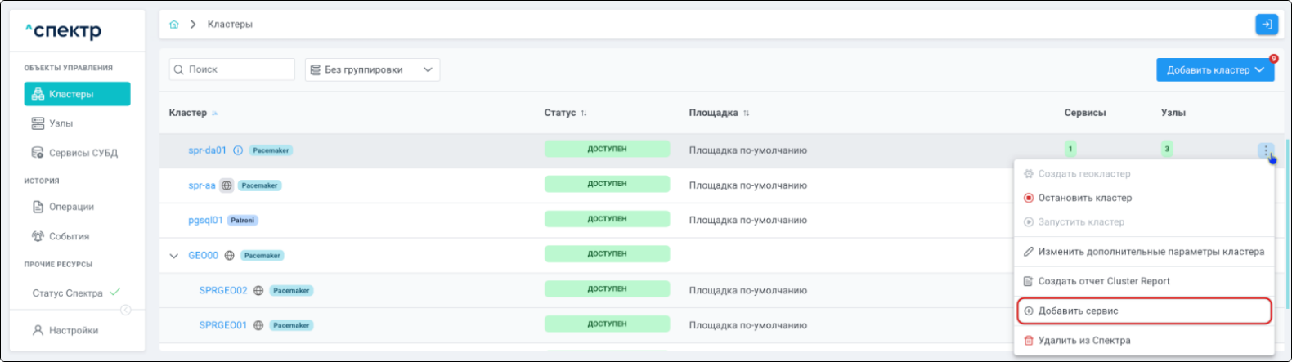The image size is (1292, 362).
Task: Click the logout icon in top right
Action: tap(1266, 25)
